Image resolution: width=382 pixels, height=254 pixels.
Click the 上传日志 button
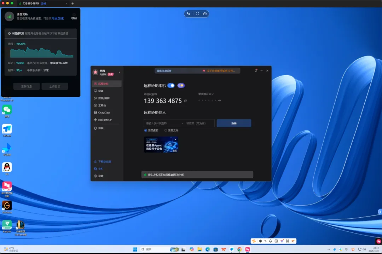click(x=55, y=86)
